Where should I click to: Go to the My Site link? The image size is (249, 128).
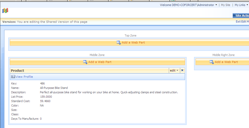pyautogui.click(x=225, y=5)
